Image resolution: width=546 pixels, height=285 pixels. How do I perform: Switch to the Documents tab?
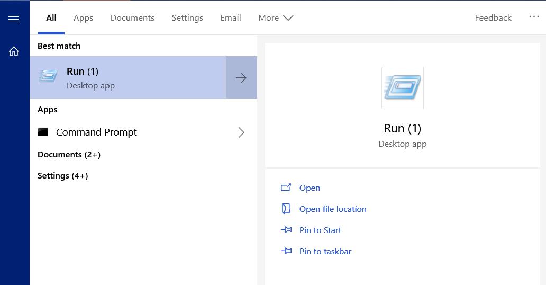click(132, 18)
